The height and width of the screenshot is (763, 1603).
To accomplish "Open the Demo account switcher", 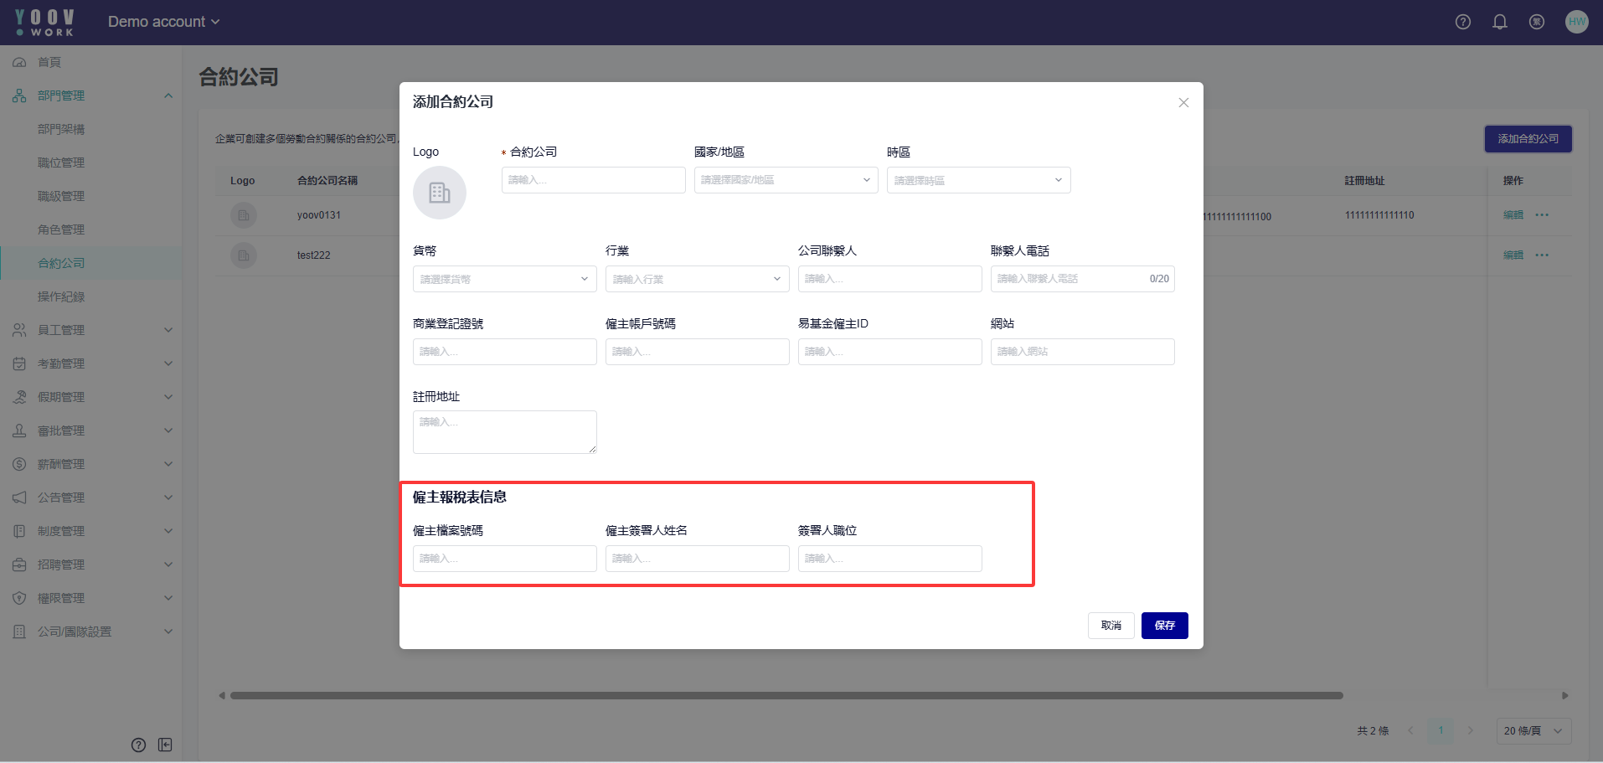I will coord(163,22).
